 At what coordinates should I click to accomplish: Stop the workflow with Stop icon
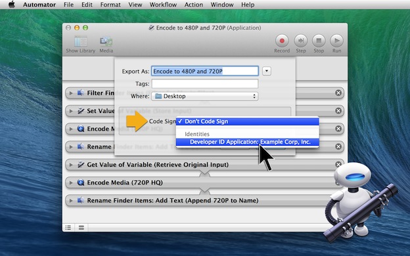(319, 41)
